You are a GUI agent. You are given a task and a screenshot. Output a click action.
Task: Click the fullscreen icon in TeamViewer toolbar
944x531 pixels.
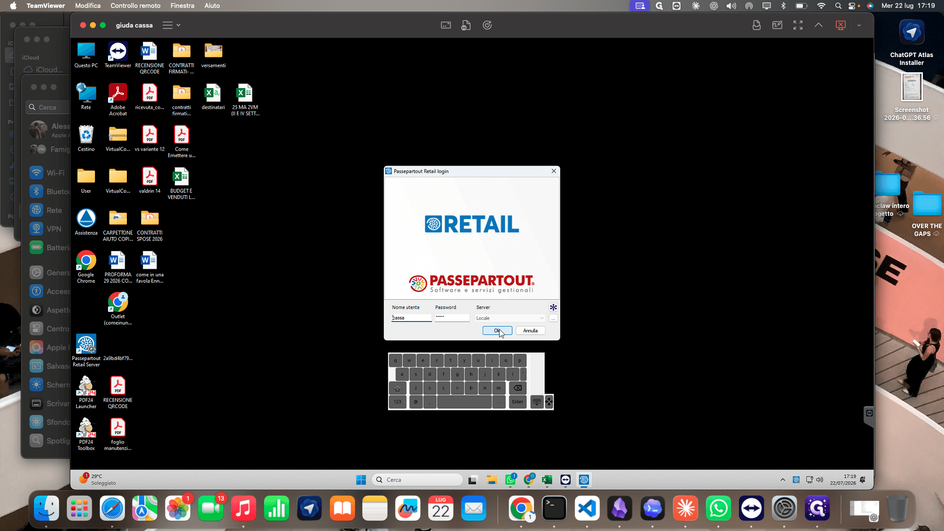tap(798, 25)
